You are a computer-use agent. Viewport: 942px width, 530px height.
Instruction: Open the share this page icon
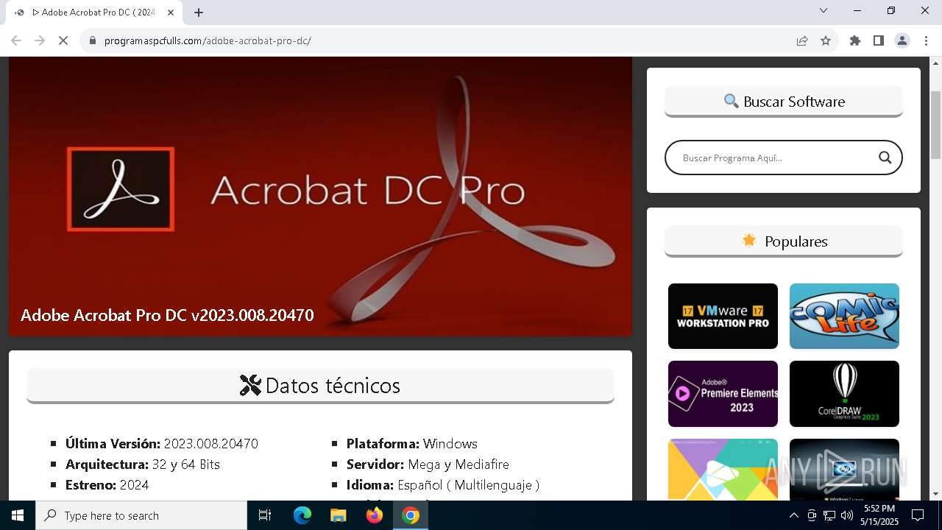(x=802, y=40)
